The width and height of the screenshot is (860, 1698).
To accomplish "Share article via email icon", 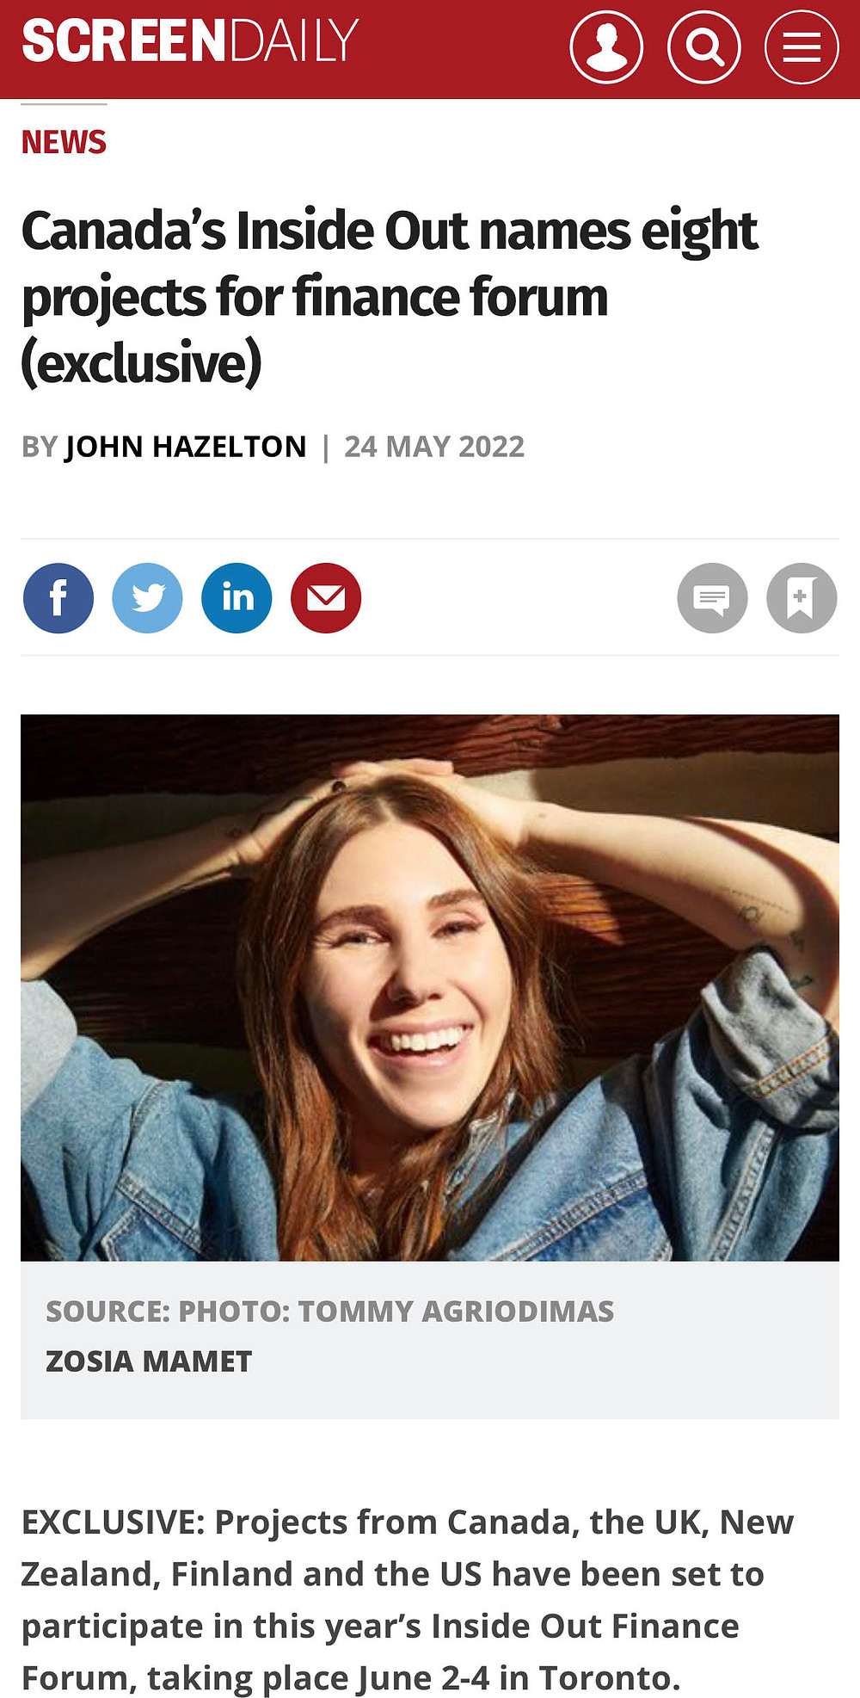I will coord(326,598).
